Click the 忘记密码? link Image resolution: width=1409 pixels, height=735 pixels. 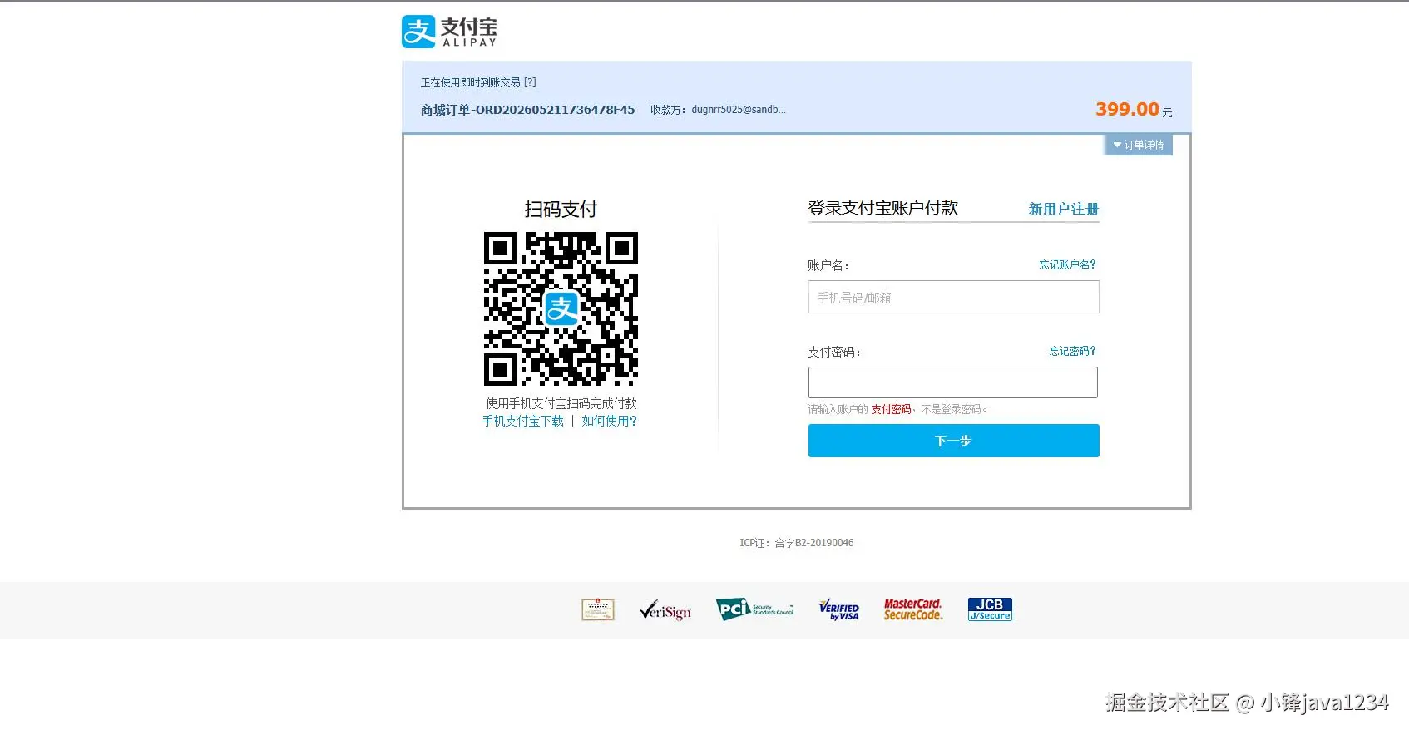point(1072,351)
